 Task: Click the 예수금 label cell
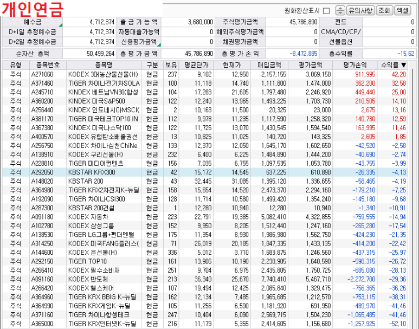point(33,22)
